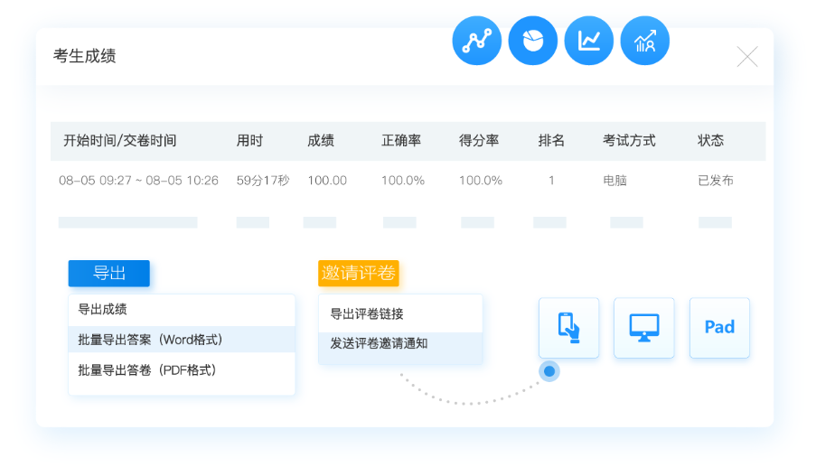Select 批量导出答卷（PDF格式） option

coord(147,369)
